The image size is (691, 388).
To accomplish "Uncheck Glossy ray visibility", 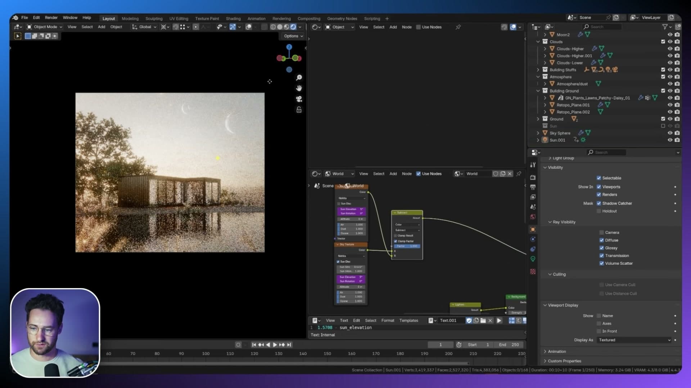I will pyautogui.click(x=601, y=248).
